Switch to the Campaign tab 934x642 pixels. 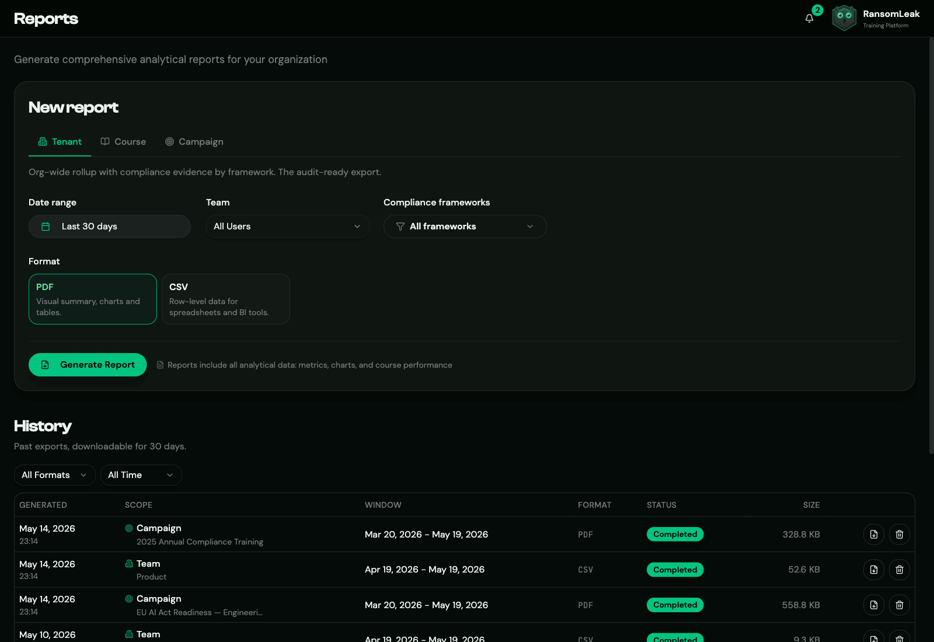click(194, 142)
